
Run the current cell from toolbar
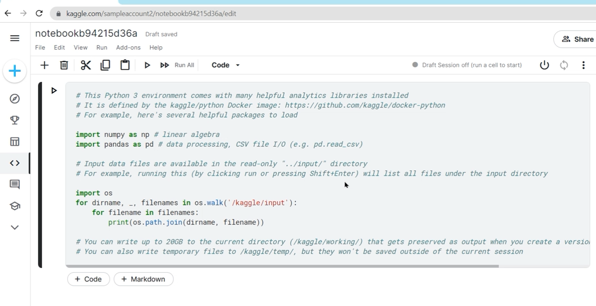coord(147,65)
